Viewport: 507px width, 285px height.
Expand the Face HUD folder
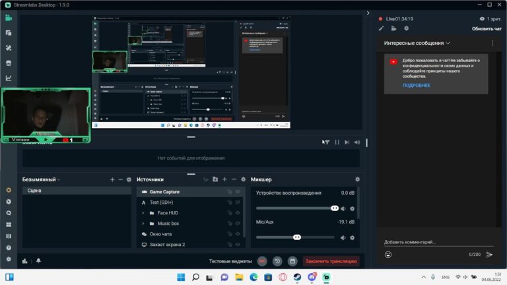coord(143,213)
